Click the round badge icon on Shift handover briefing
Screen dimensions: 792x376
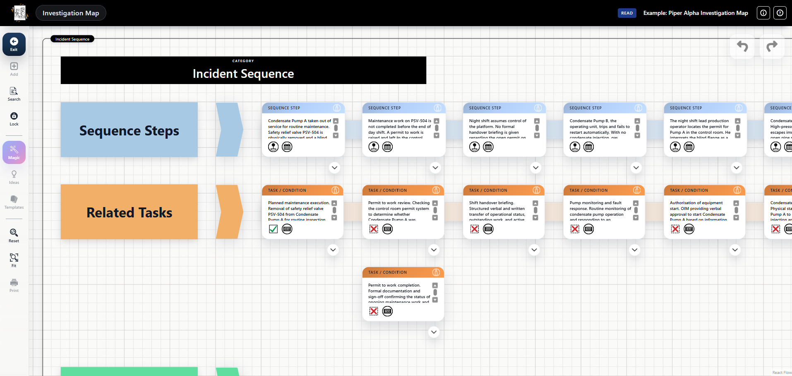point(488,229)
